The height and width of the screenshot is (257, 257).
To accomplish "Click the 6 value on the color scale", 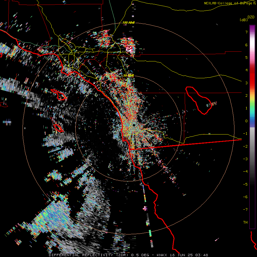I will [x=246, y=45].
